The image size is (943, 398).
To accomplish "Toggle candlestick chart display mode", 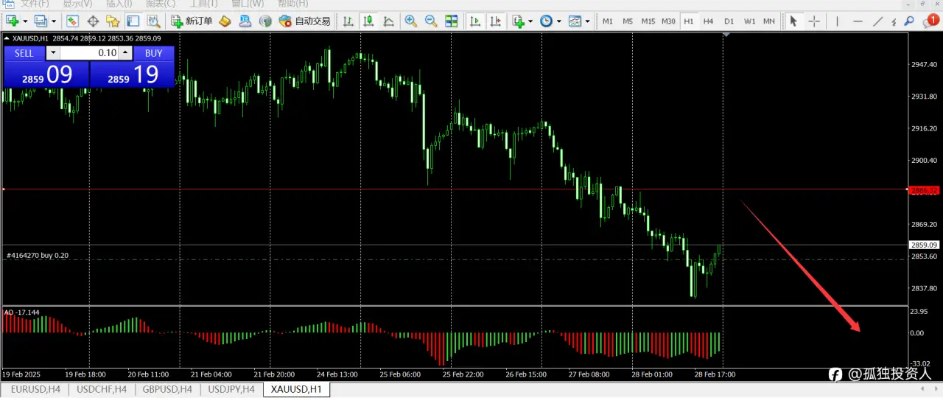I will point(368,21).
